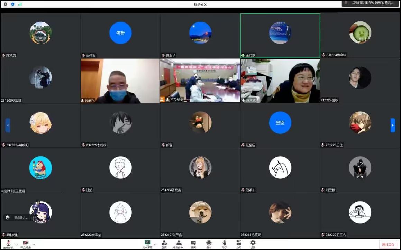Go to next page of participants
Image resolution: width=401 pixels, height=250 pixels.
point(393,125)
